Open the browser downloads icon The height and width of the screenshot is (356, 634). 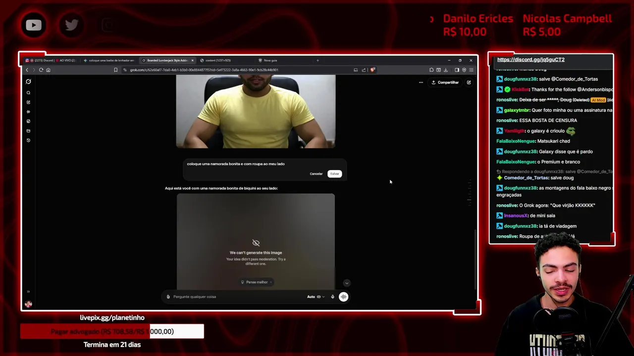445,70
